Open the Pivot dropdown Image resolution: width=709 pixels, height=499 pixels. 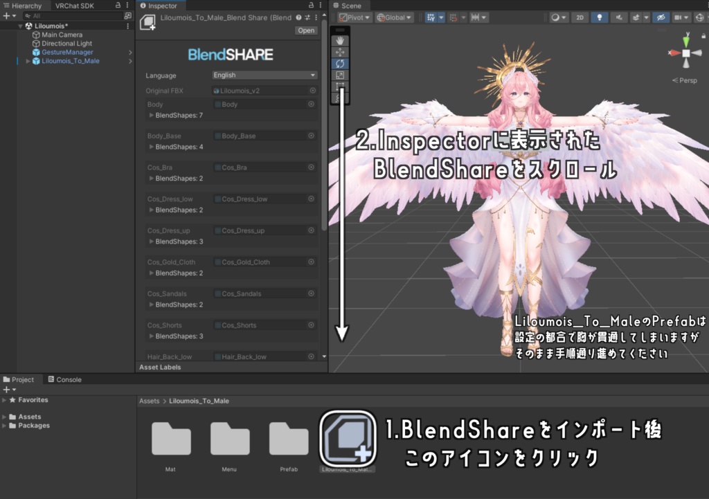point(354,17)
